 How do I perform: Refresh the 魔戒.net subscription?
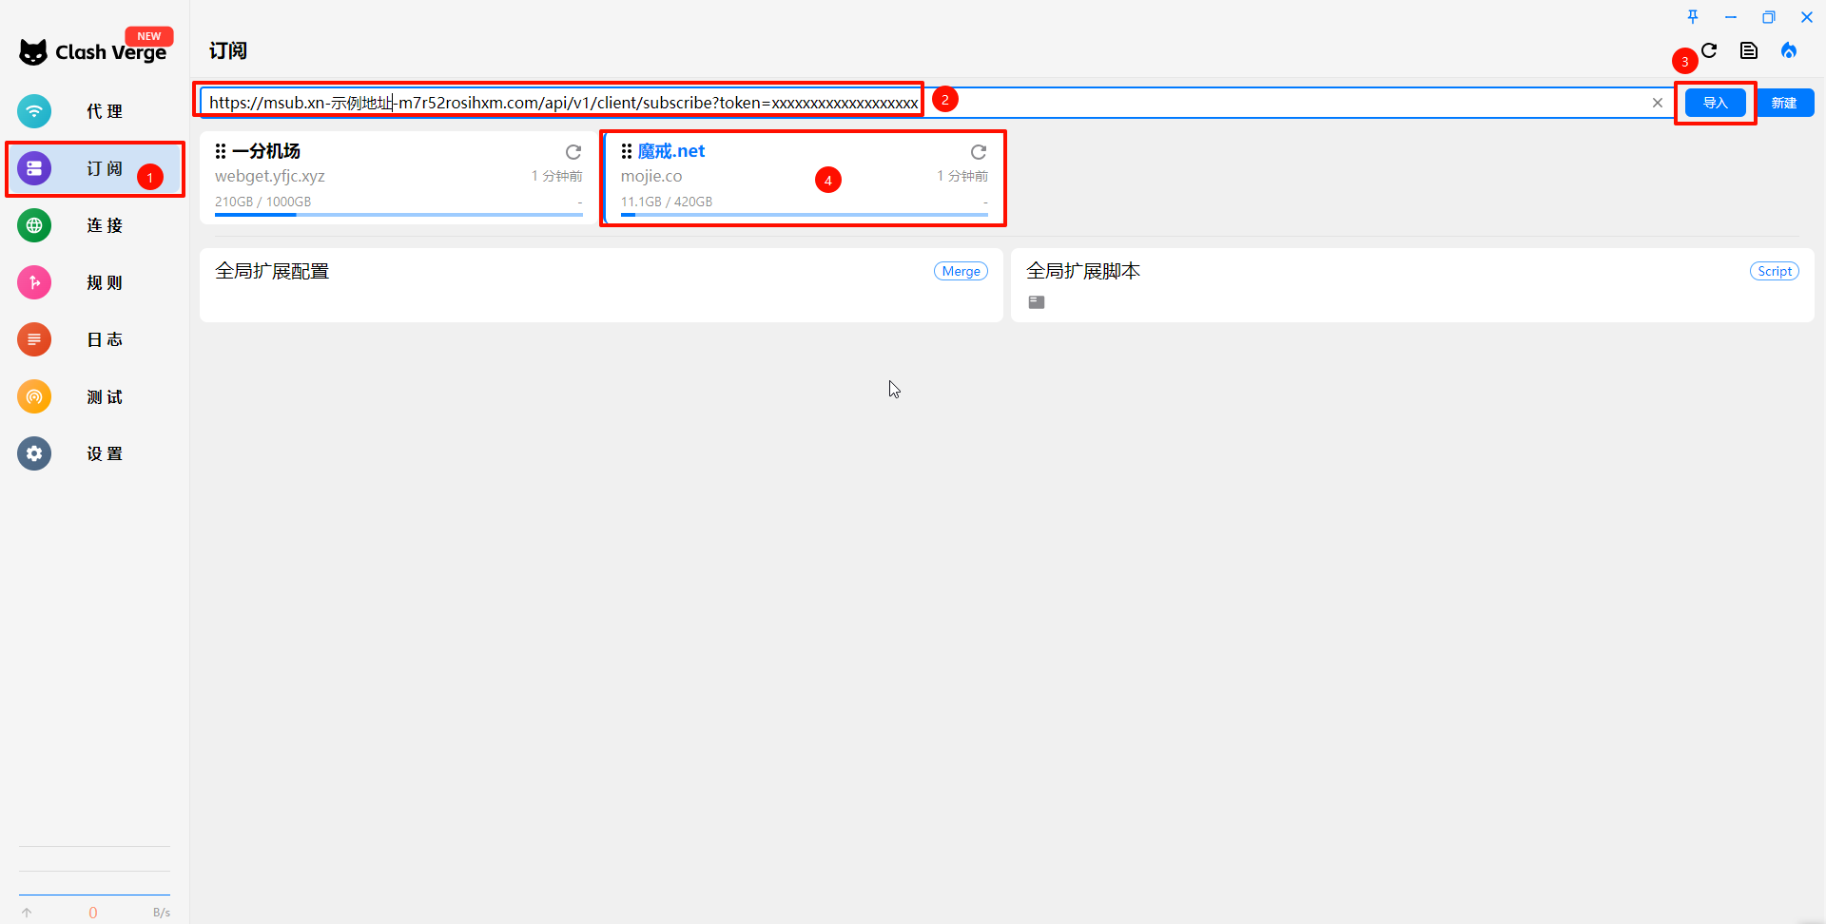point(979,152)
